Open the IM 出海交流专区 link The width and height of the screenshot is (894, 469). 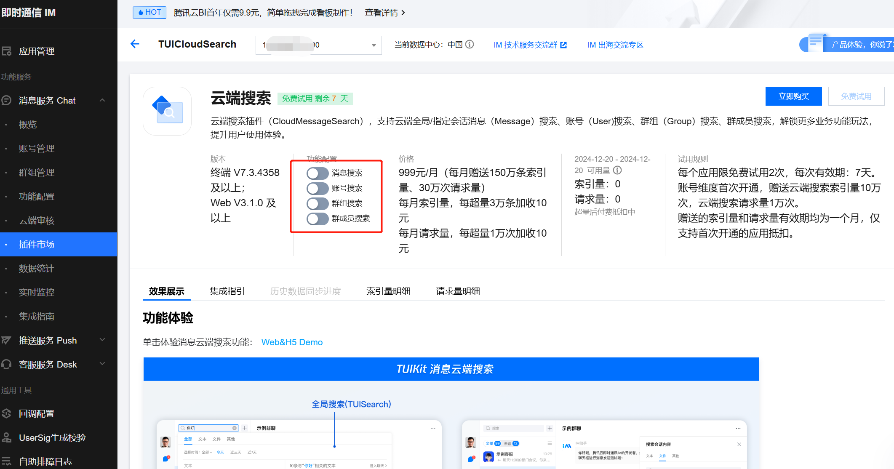615,45
